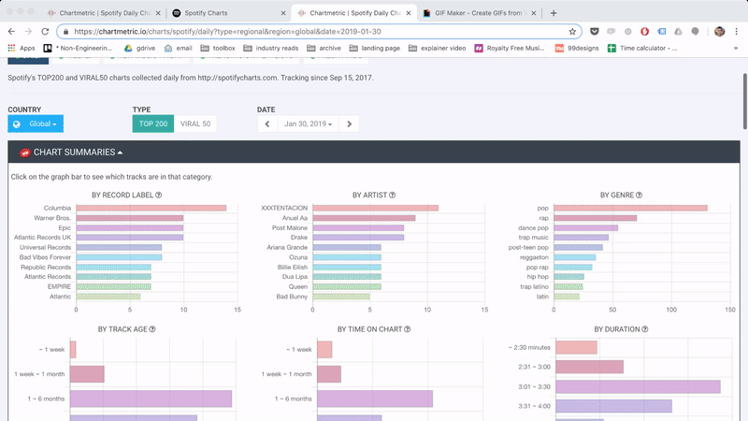
Task: Click the pop bar in genre chart
Action: coord(630,208)
